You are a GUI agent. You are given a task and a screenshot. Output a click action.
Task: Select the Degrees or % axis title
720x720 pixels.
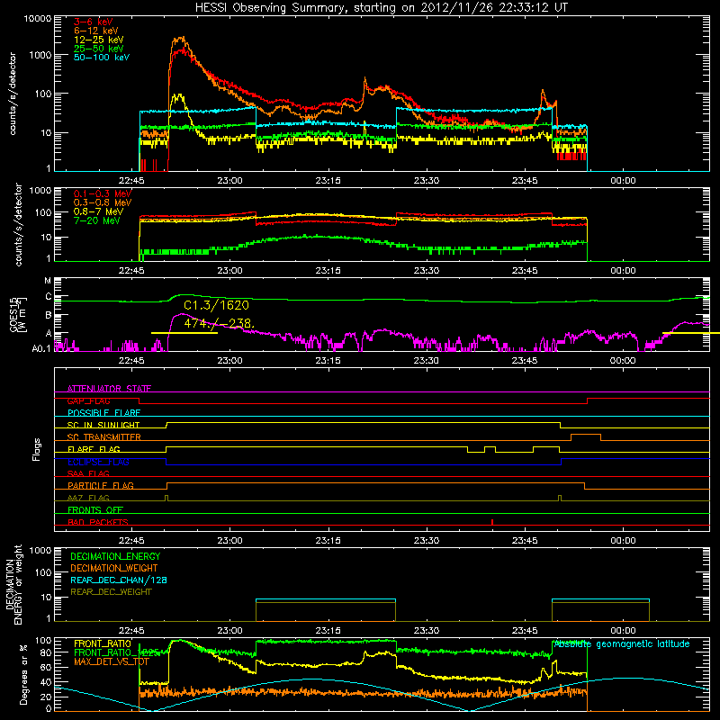(x=23, y=675)
